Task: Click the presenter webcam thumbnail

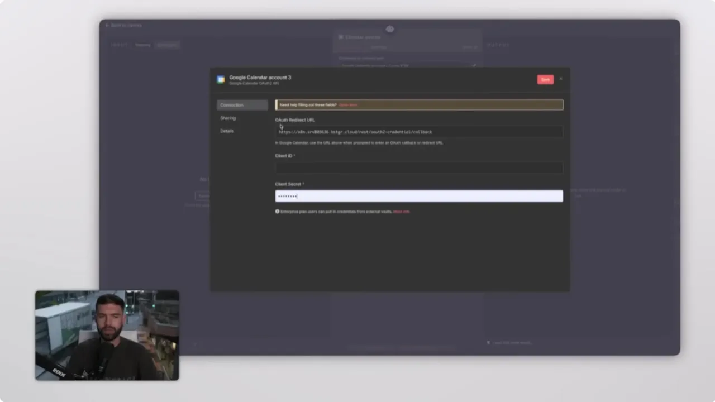Action: click(x=107, y=336)
